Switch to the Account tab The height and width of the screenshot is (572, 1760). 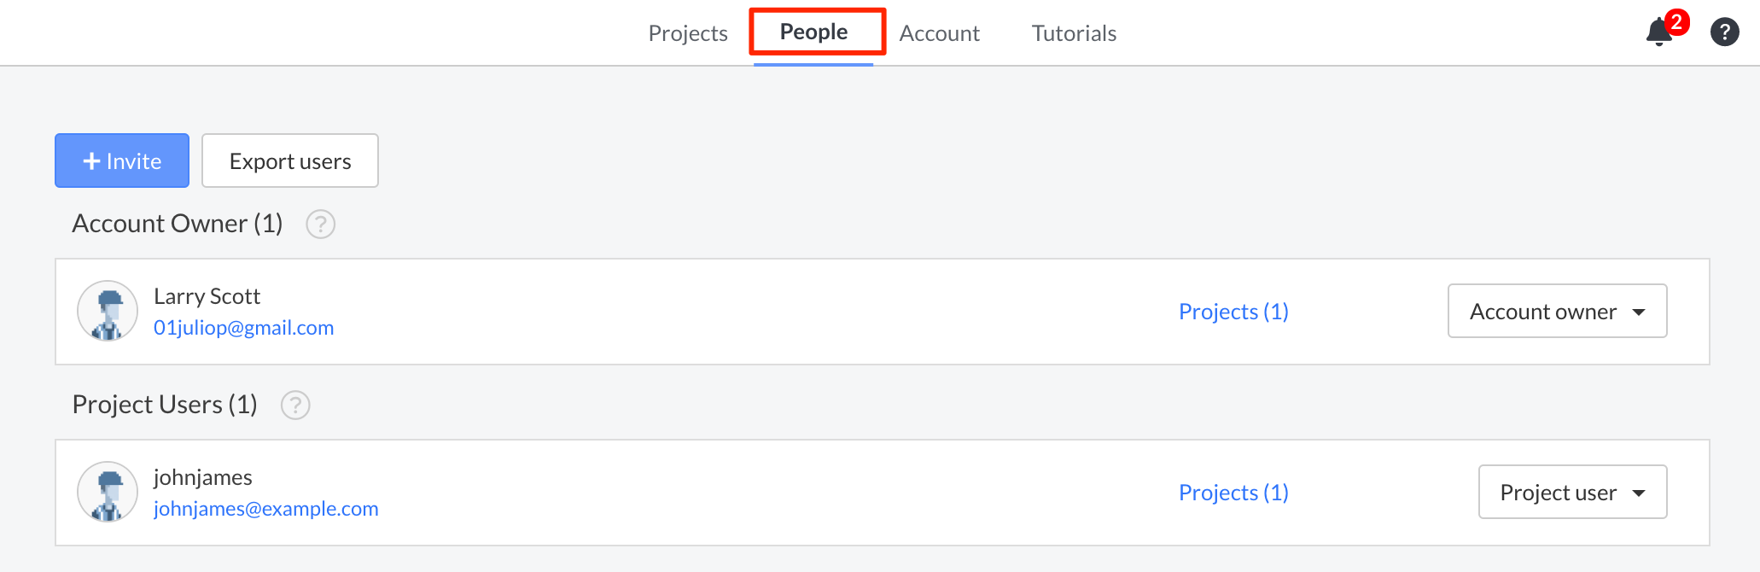tap(939, 33)
